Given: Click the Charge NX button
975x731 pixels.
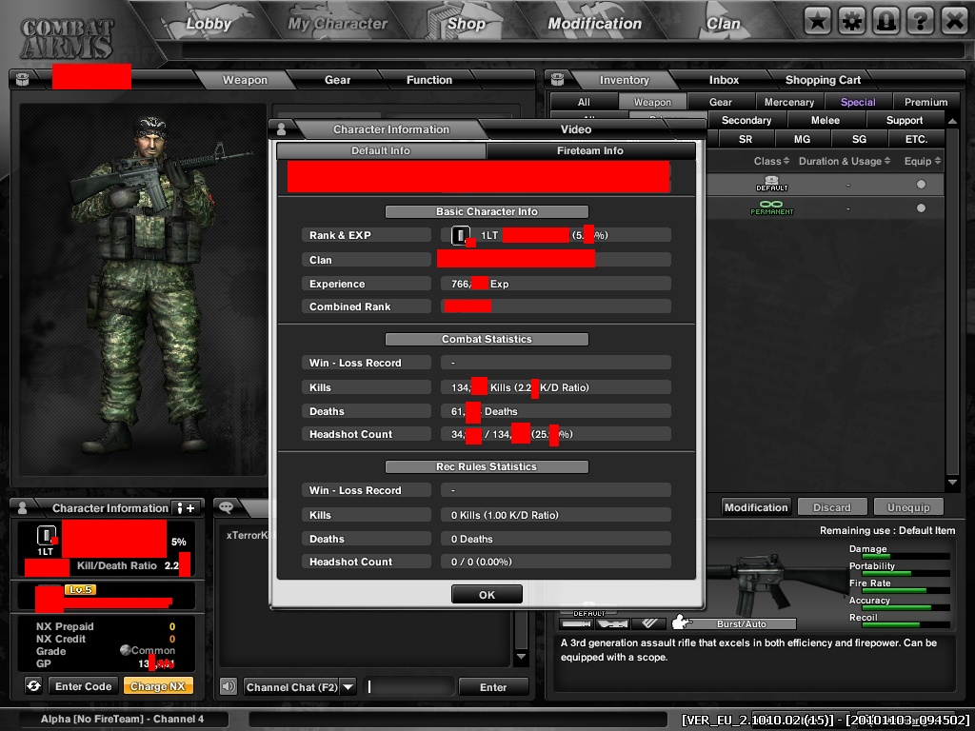Looking at the screenshot, I should coord(158,686).
